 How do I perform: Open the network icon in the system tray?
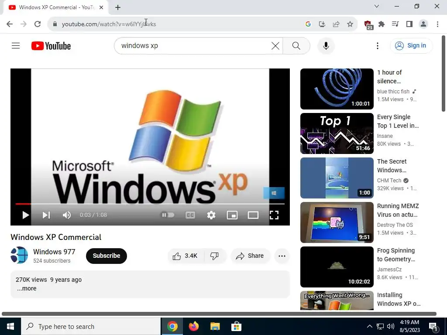point(380,326)
